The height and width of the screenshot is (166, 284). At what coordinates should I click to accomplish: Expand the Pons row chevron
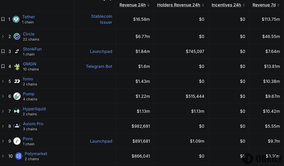click(x=3, y=141)
